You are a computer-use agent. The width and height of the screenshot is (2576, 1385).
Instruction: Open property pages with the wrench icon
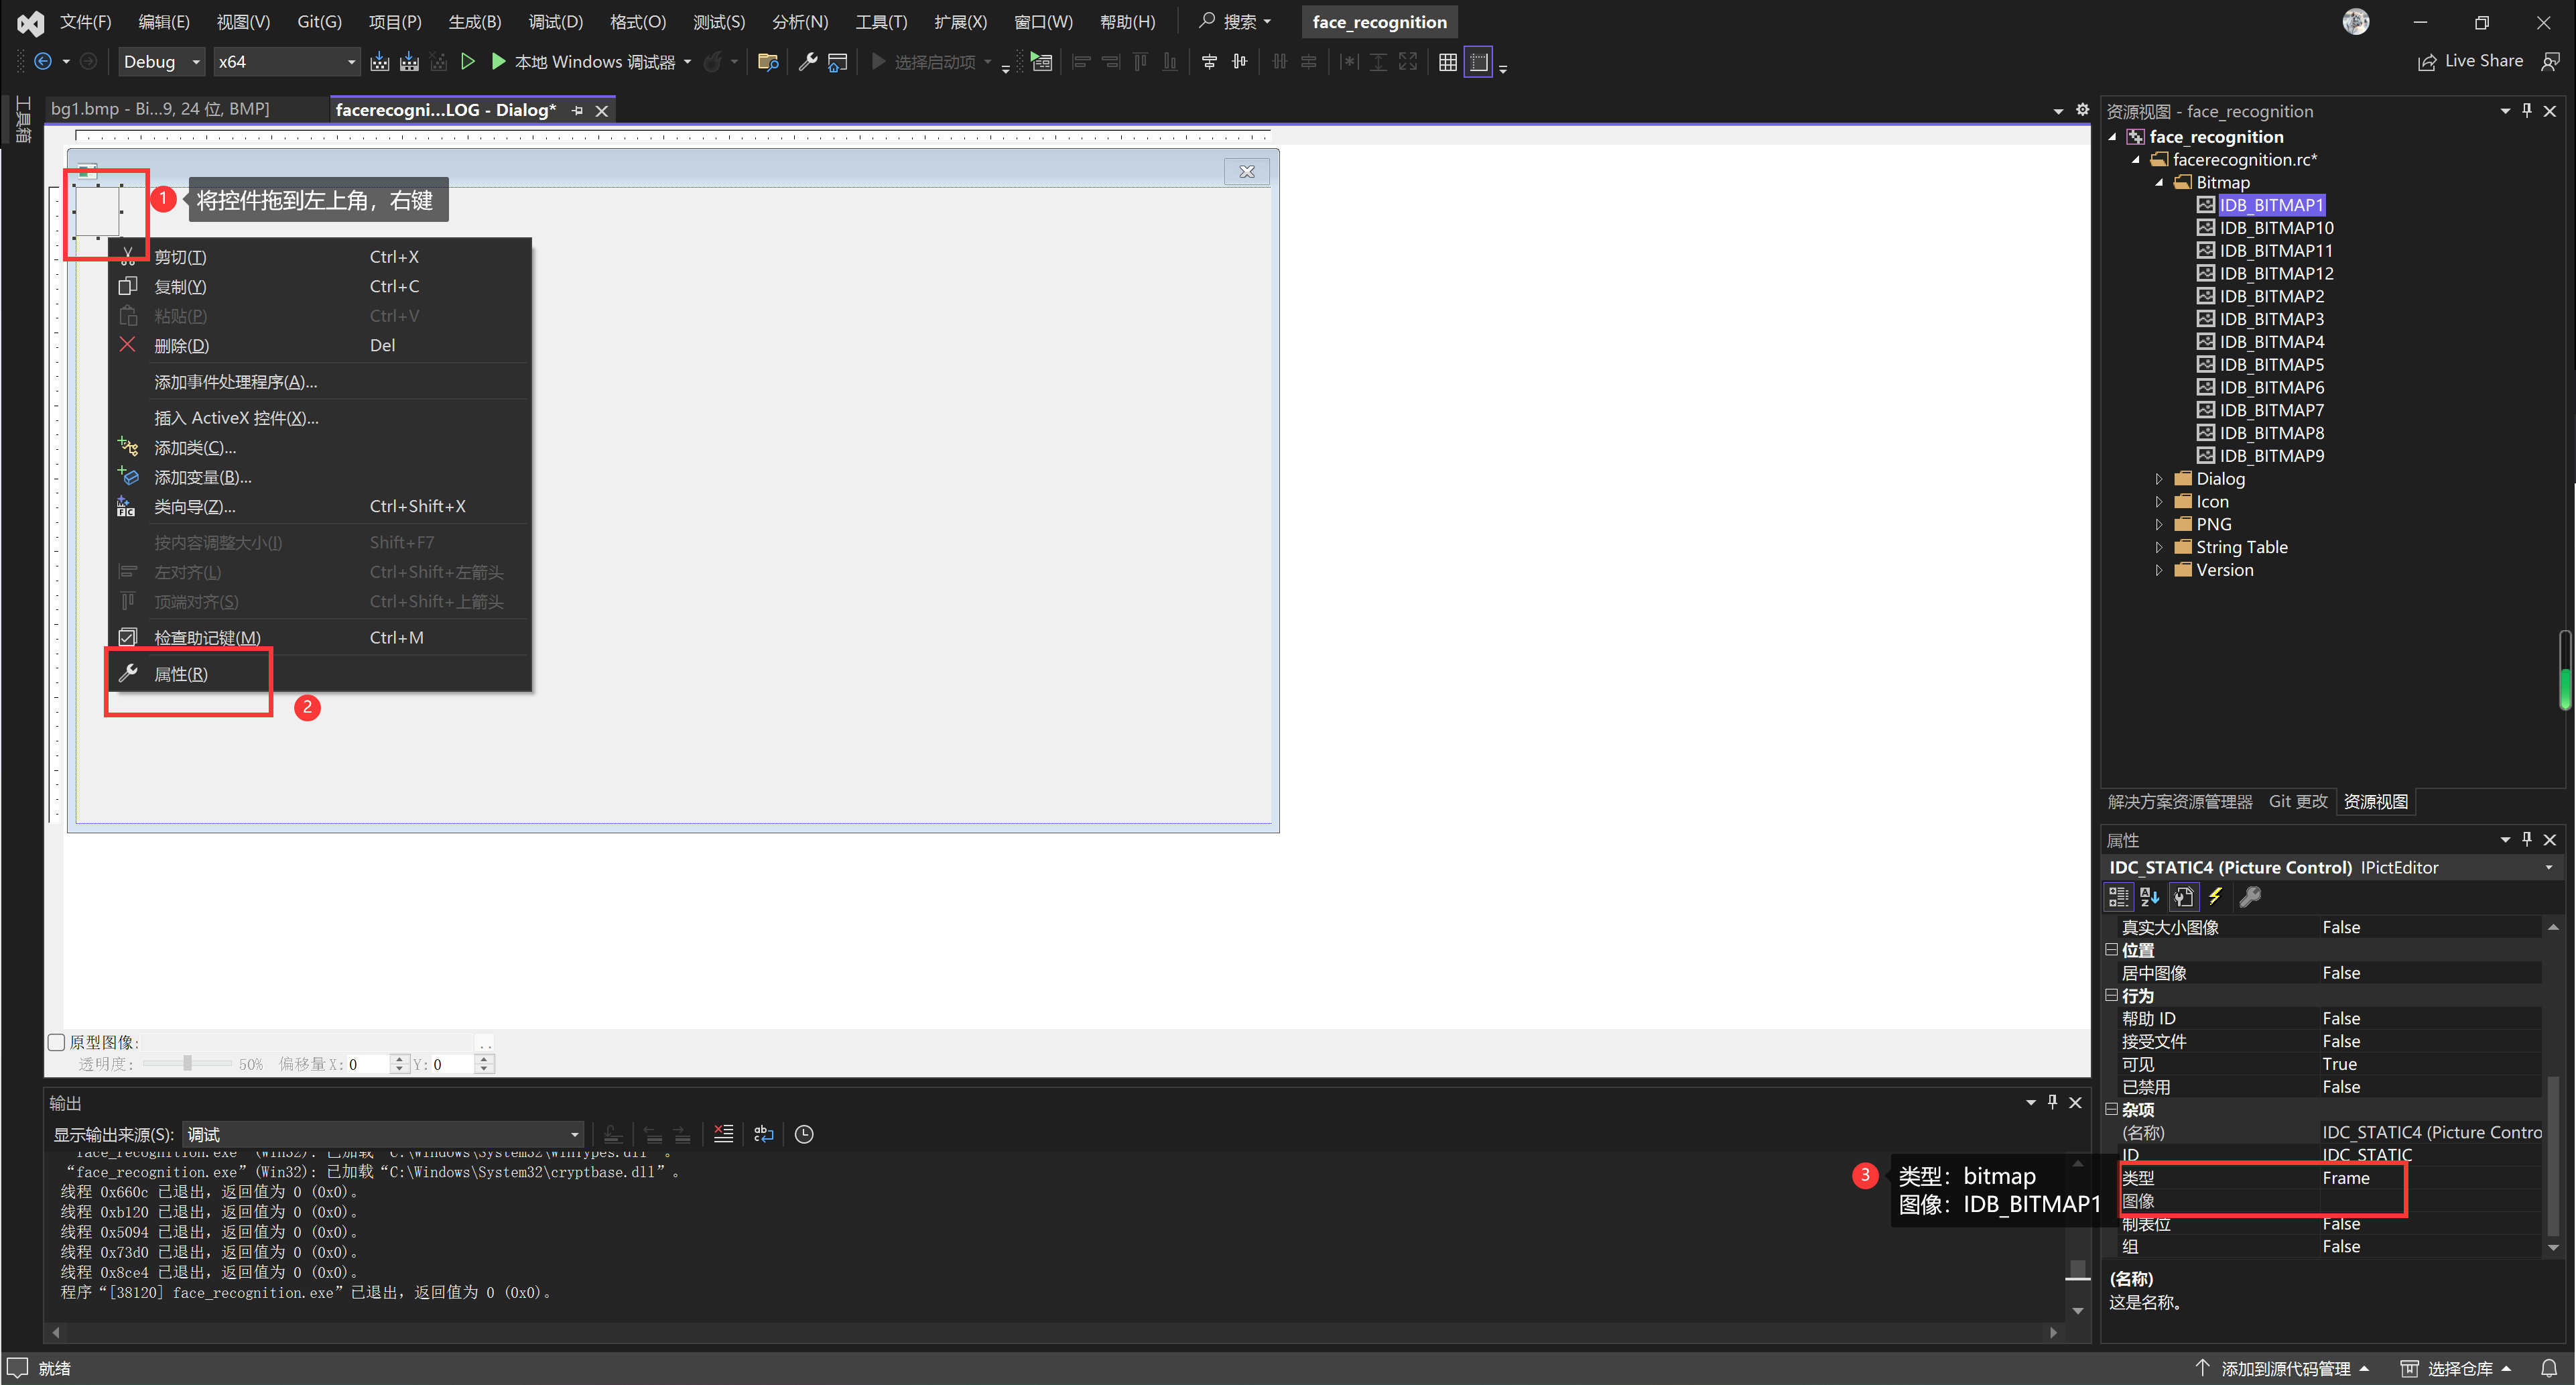coord(2251,897)
